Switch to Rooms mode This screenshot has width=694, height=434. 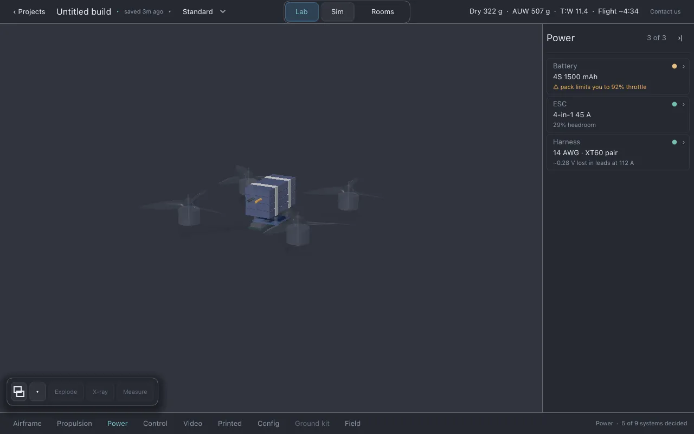pos(382,11)
